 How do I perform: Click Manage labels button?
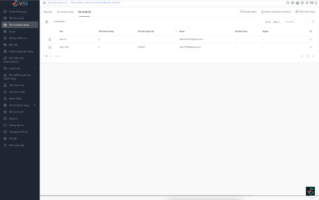tap(248, 12)
